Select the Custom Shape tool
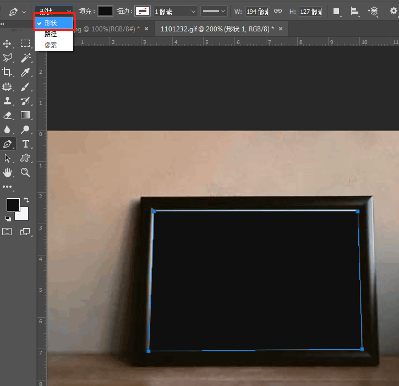This screenshot has height=386, width=399. (25, 158)
